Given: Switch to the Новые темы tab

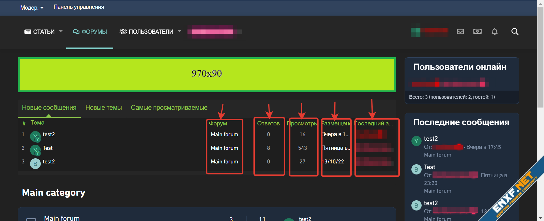Looking at the screenshot, I should (103, 108).
